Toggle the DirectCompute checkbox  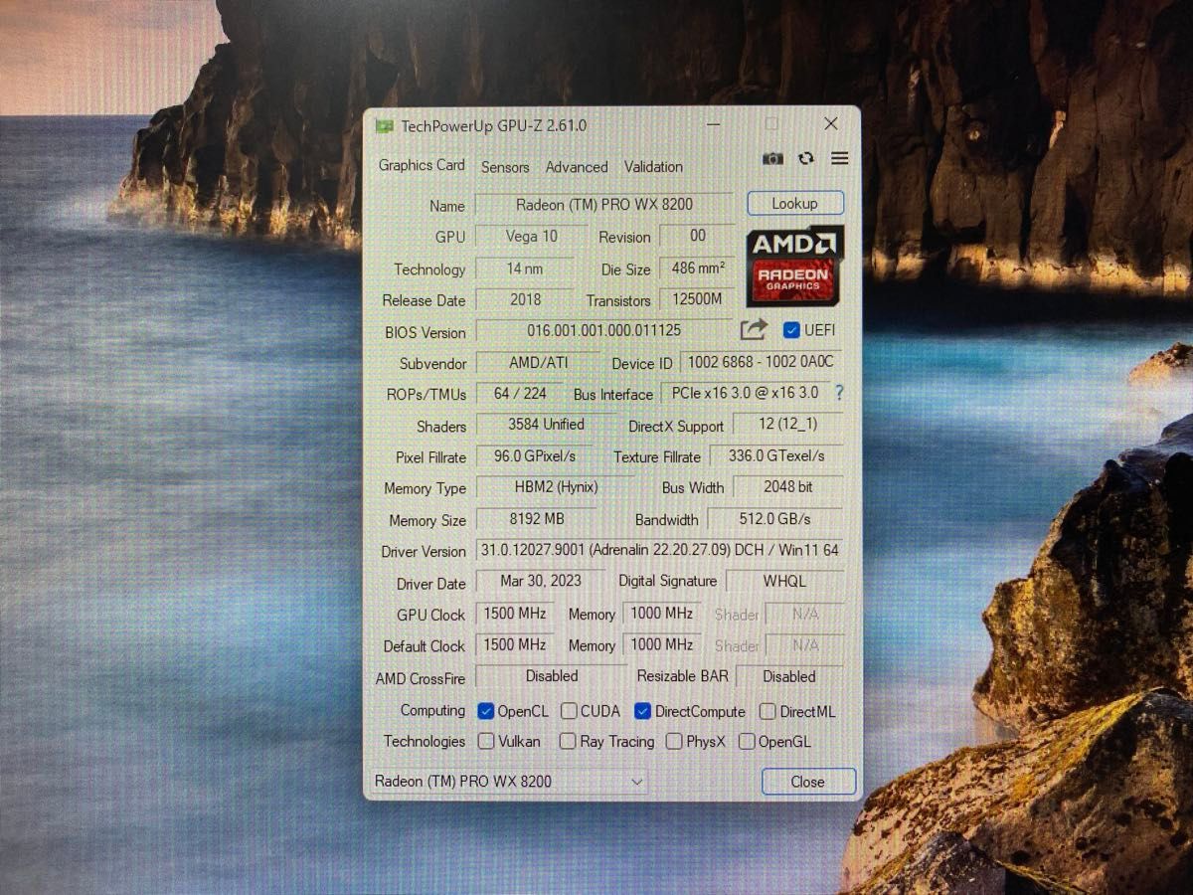coord(642,711)
